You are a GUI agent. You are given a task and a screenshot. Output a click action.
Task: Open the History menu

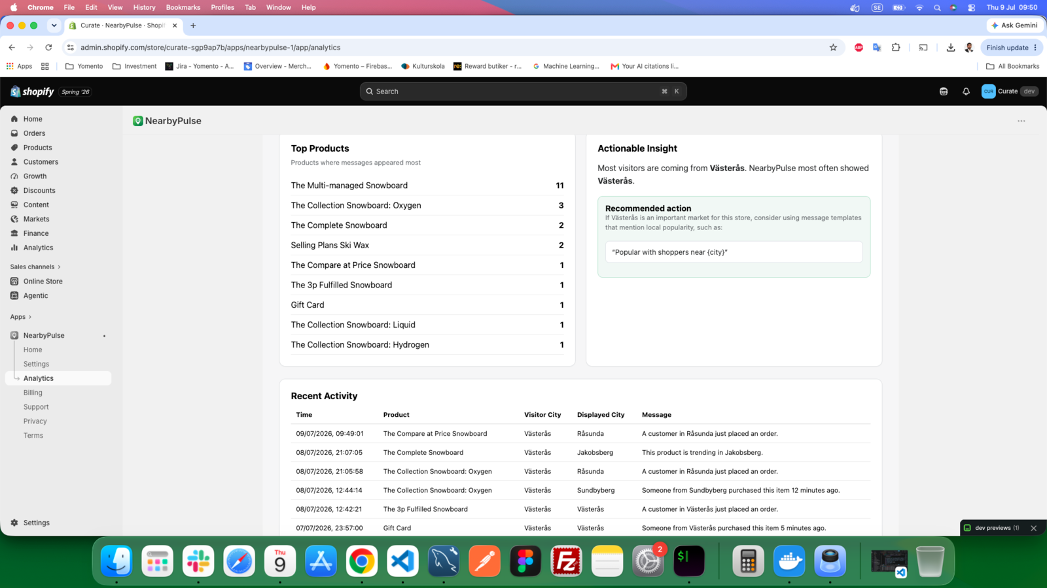[144, 7]
